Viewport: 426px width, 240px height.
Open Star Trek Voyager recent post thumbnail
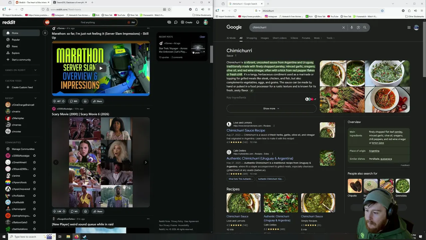coord(198,48)
